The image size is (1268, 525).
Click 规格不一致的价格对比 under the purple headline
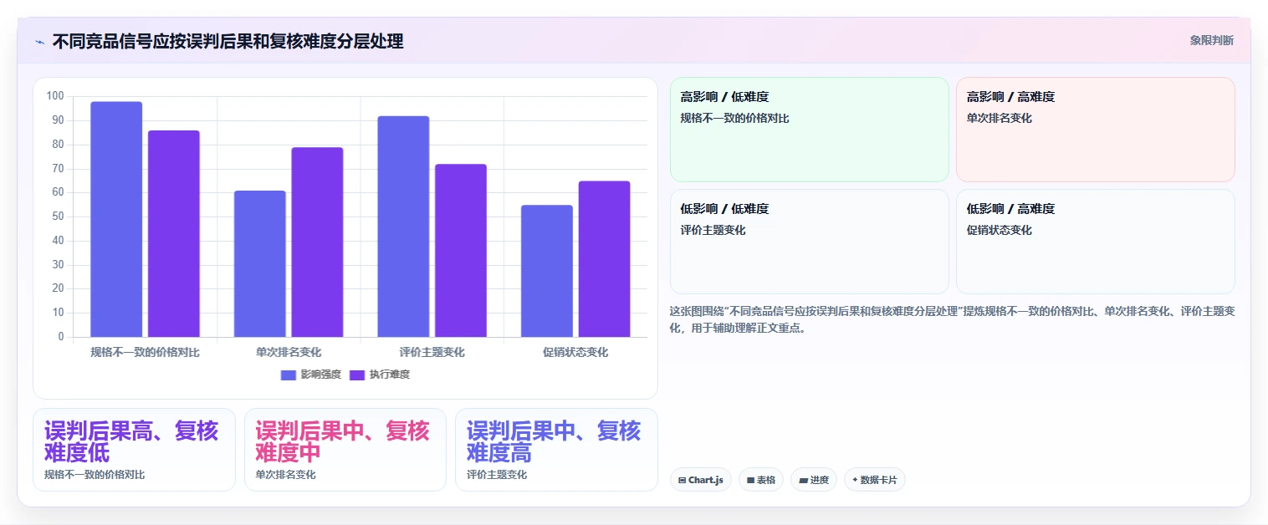click(95, 475)
